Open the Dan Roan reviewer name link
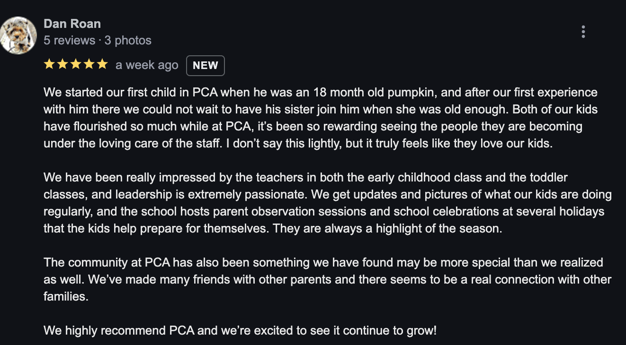Screen dimensions: 626x345 click(72, 24)
